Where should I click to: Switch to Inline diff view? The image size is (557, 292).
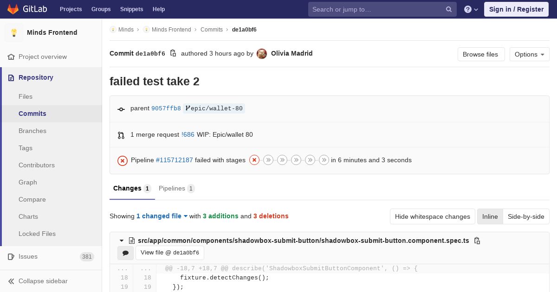[x=490, y=216]
